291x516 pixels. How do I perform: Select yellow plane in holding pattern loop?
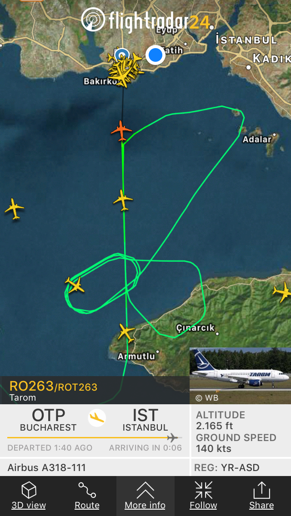click(75, 285)
